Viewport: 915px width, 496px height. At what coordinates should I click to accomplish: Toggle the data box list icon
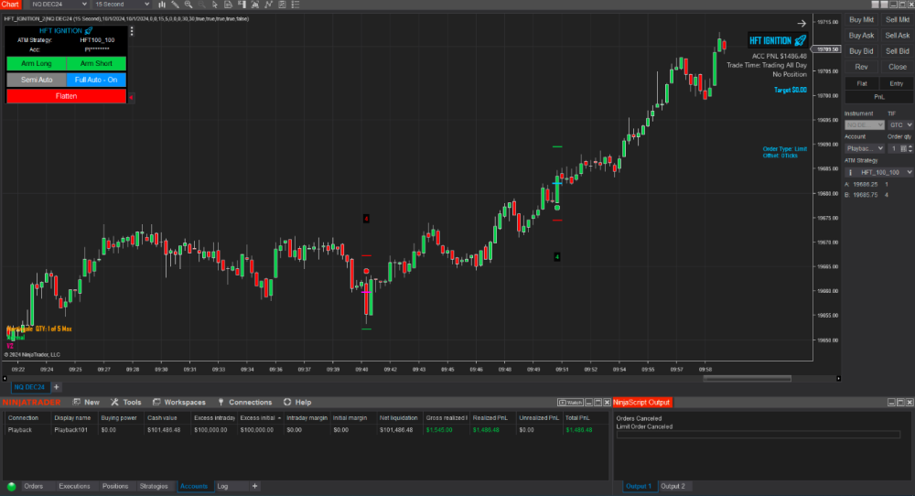(x=296, y=4)
